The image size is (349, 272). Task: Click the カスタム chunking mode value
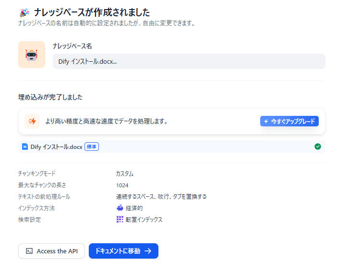125,174
